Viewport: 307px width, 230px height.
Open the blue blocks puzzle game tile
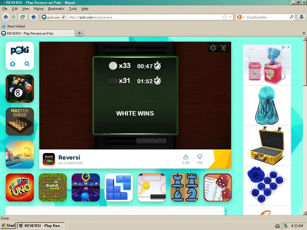tap(119, 187)
